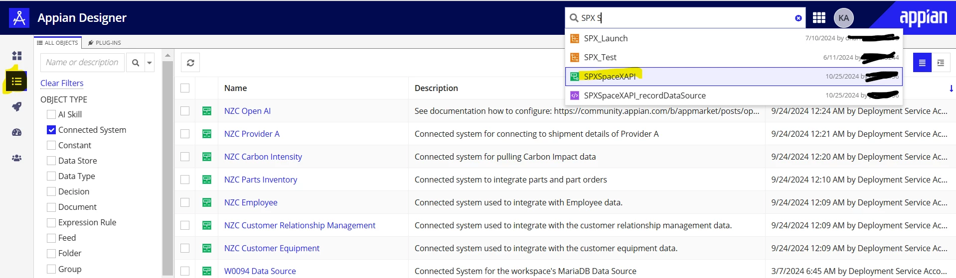Click the SPXSpaceXAPI_recordDataSource result icon
The image size is (956, 278).
(x=575, y=95)
